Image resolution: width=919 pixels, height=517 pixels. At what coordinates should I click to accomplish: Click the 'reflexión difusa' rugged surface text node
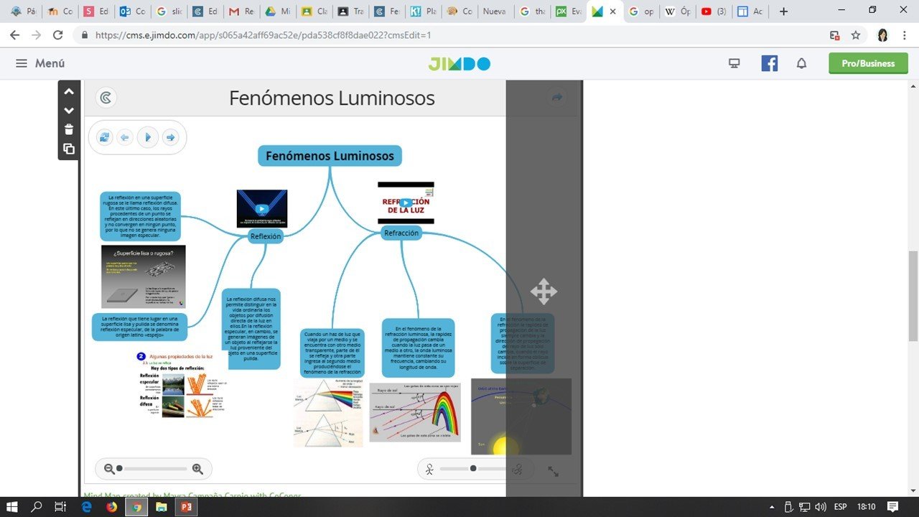pos(141,215)
